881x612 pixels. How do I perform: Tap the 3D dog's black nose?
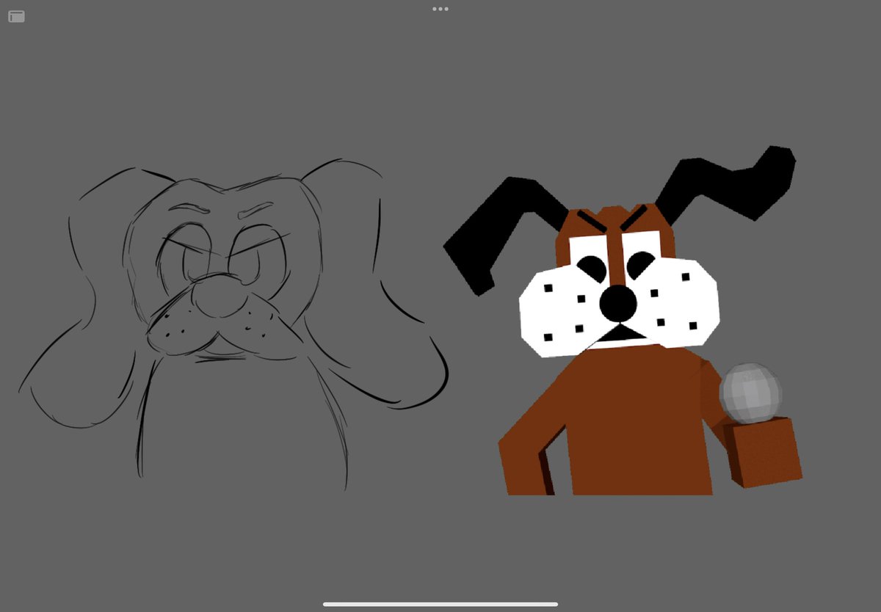tap(618, 302)
